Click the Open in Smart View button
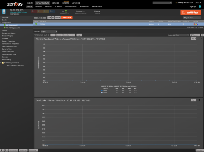 pyautogui.click(x=190, y=12)
